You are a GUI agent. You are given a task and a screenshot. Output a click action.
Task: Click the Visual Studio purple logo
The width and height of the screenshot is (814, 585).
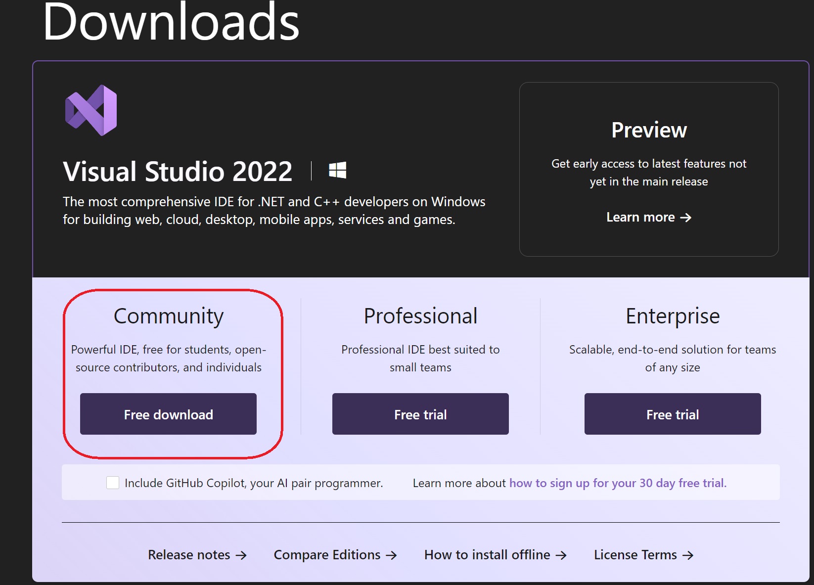click(x=91, y=110)
